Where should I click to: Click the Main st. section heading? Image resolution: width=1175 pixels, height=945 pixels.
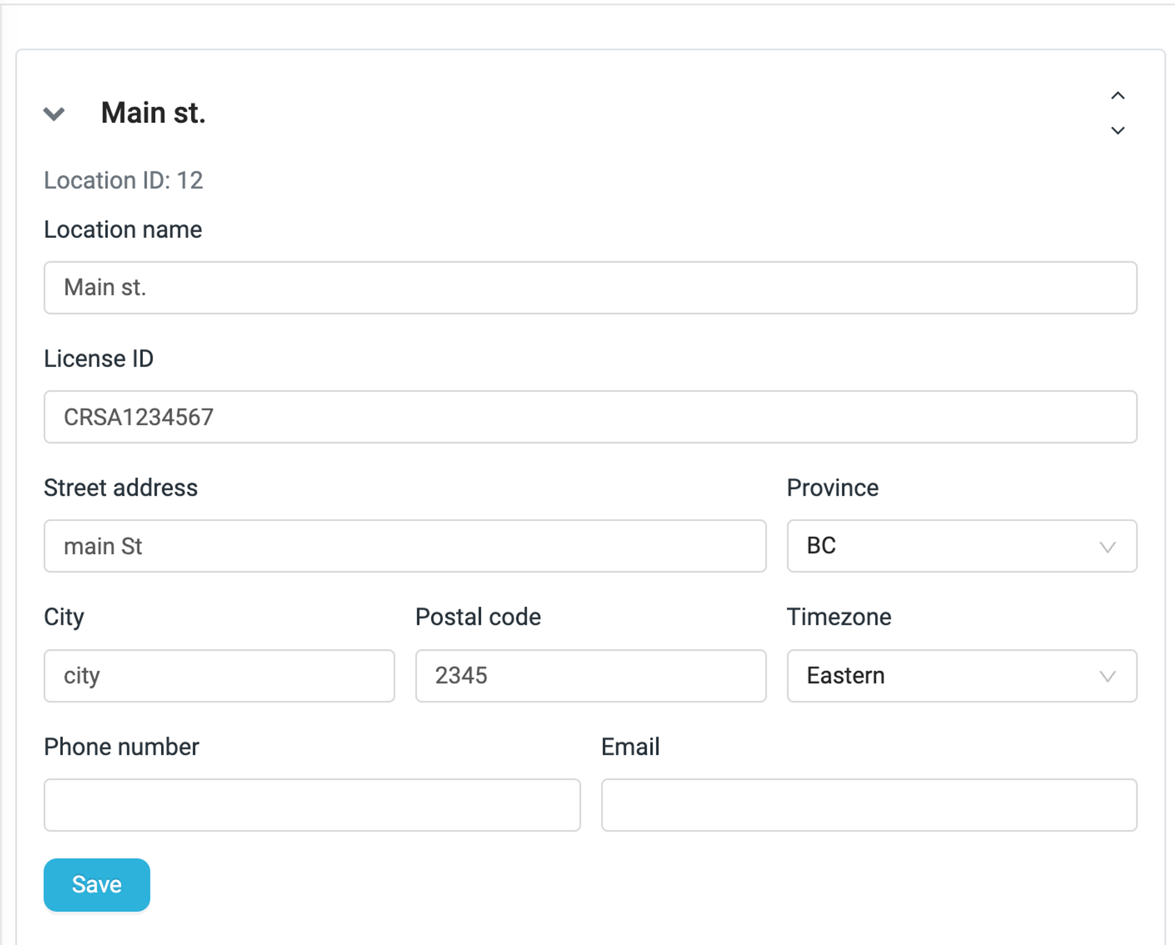[153, 113]
